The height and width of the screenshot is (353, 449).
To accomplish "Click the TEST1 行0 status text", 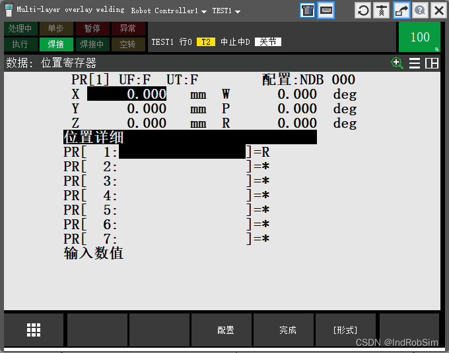I will coord(172,42).
